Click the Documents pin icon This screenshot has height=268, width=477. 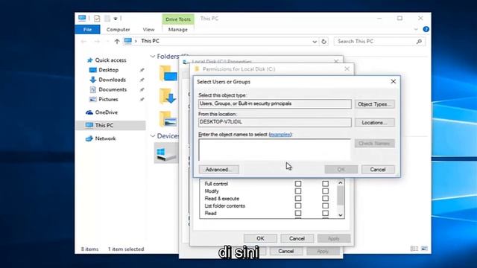(142, 89)
